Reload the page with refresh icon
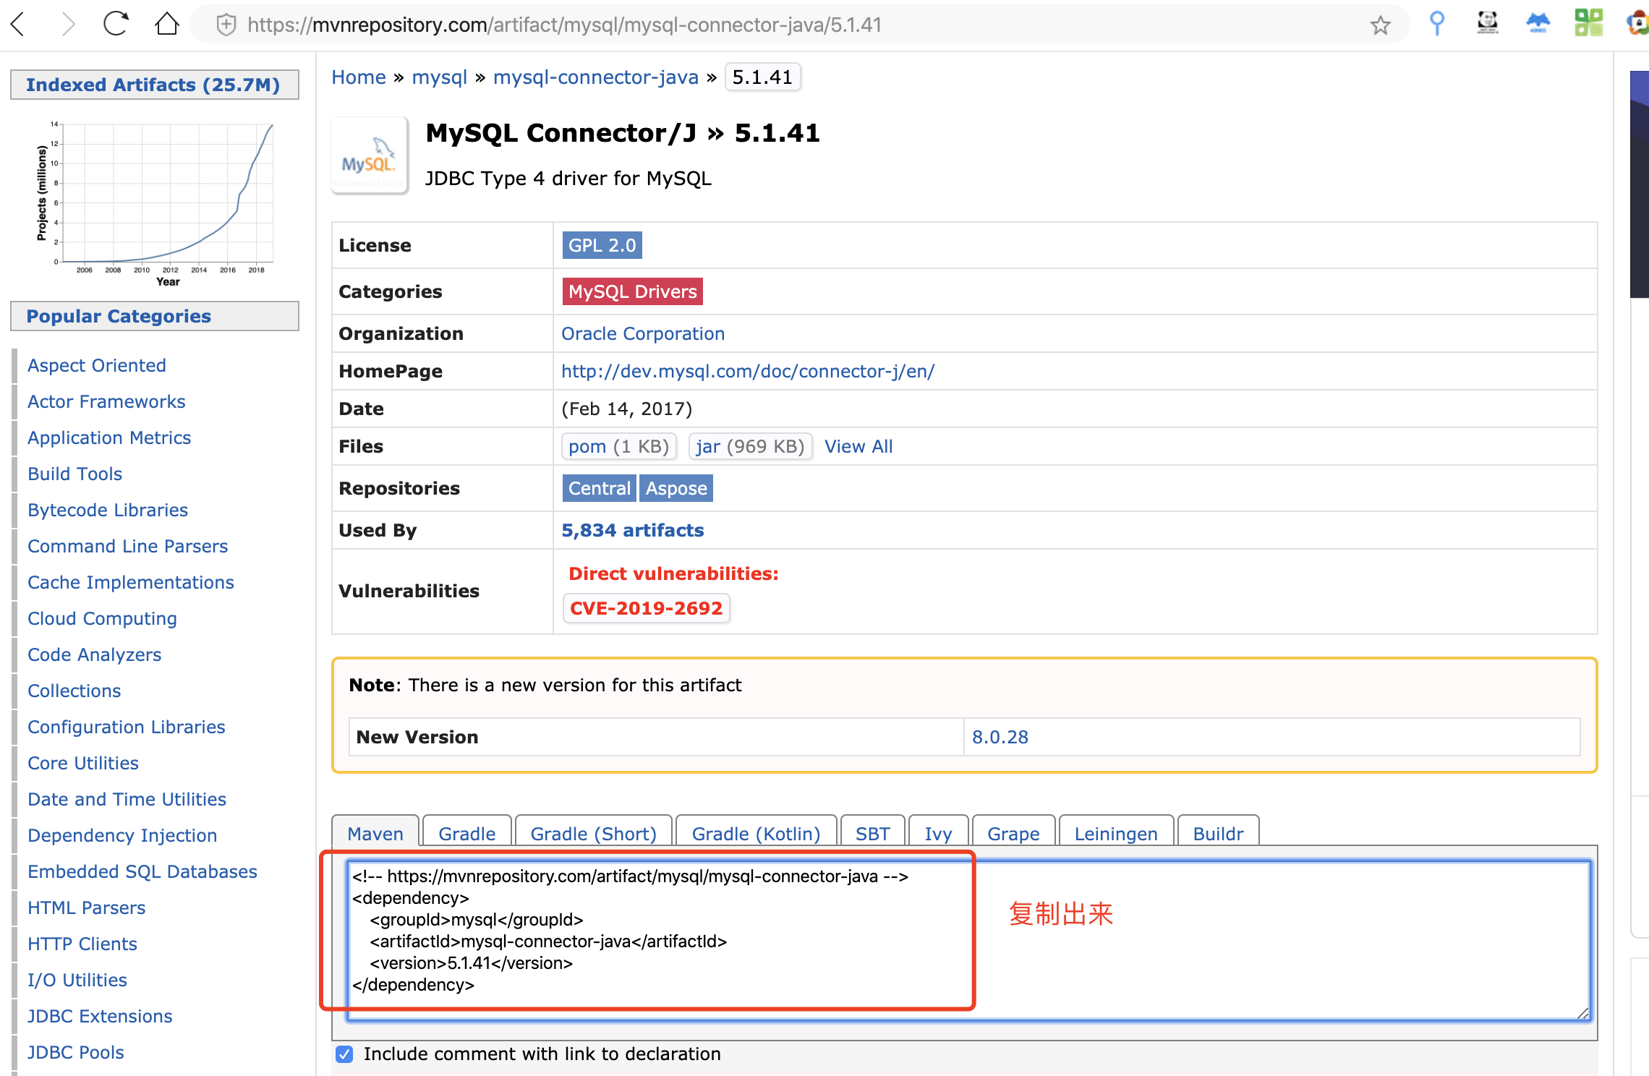Screen dimensions: 1649x1076 116,25
